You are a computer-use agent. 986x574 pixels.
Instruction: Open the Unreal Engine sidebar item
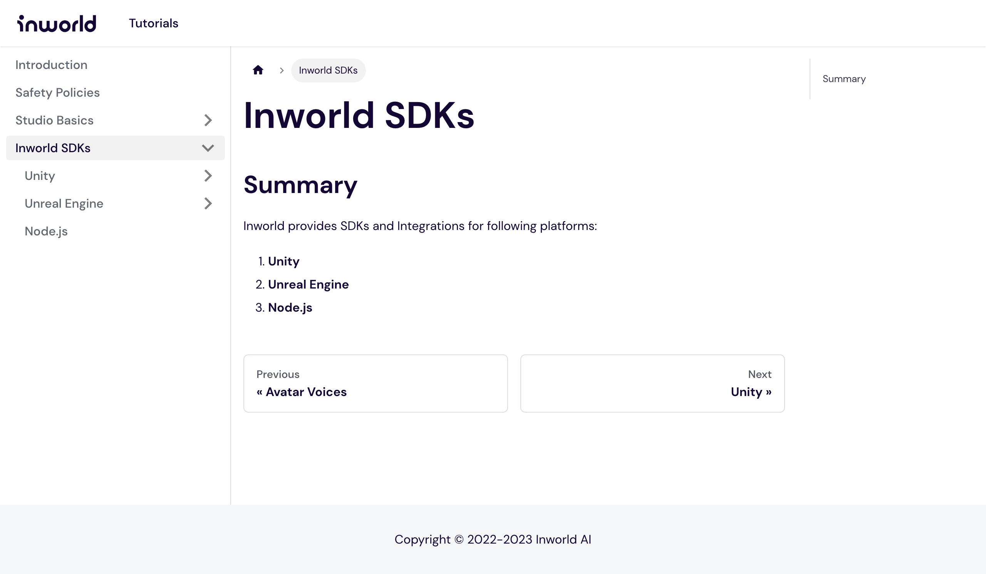[x=64, y=204]
